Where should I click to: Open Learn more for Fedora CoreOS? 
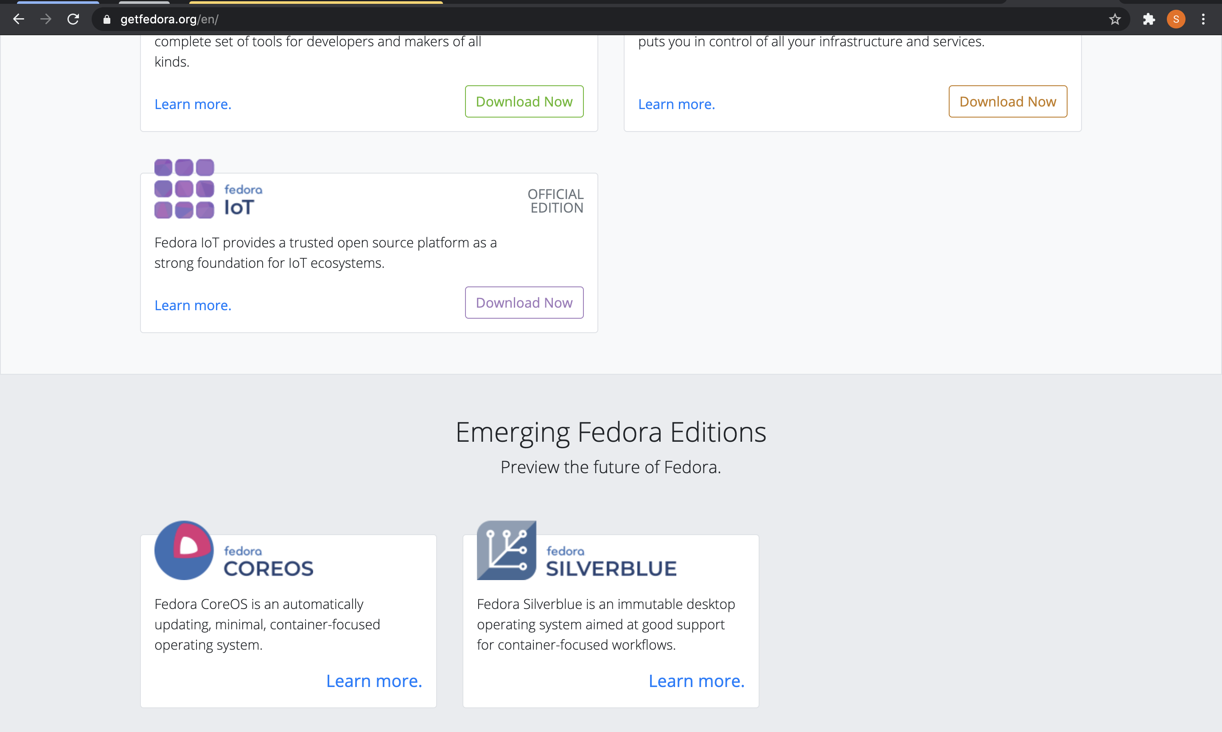click(x=374, y=681)
